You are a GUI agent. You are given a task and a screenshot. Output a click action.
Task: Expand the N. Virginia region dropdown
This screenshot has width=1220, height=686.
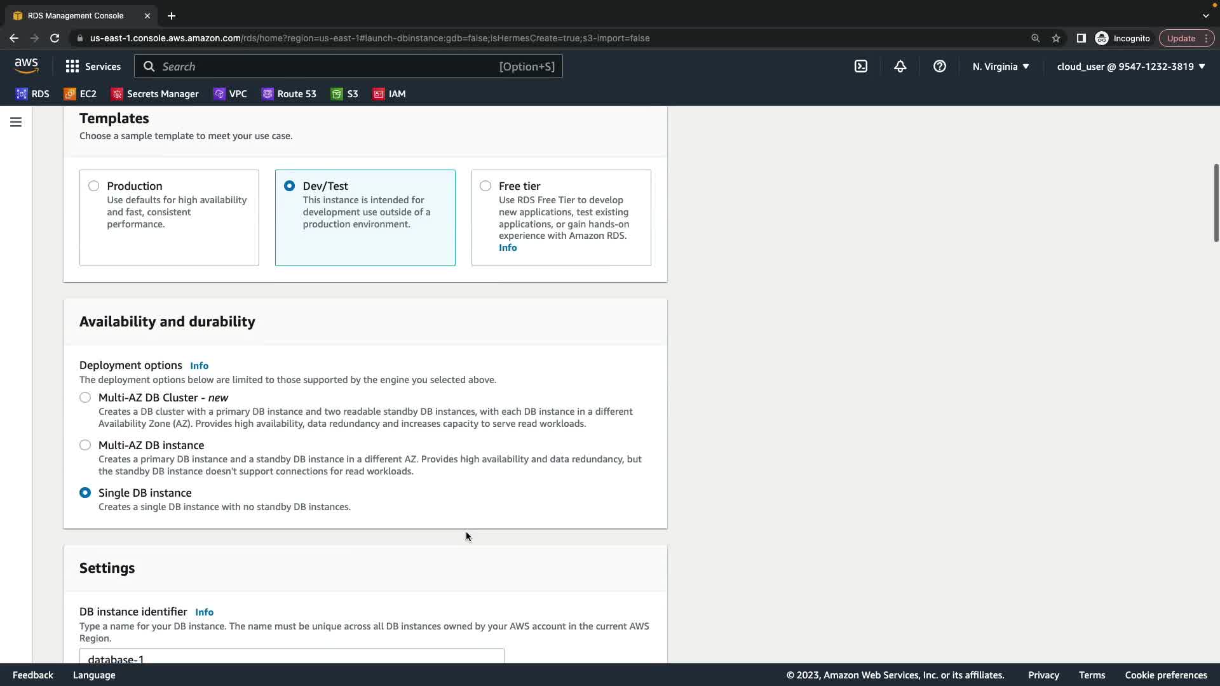click(1001, 66)
